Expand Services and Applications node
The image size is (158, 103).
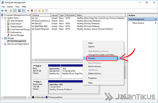[2, 44]
